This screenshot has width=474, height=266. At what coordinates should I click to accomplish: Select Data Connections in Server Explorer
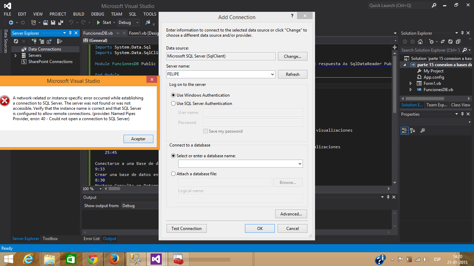pos(45,49)
